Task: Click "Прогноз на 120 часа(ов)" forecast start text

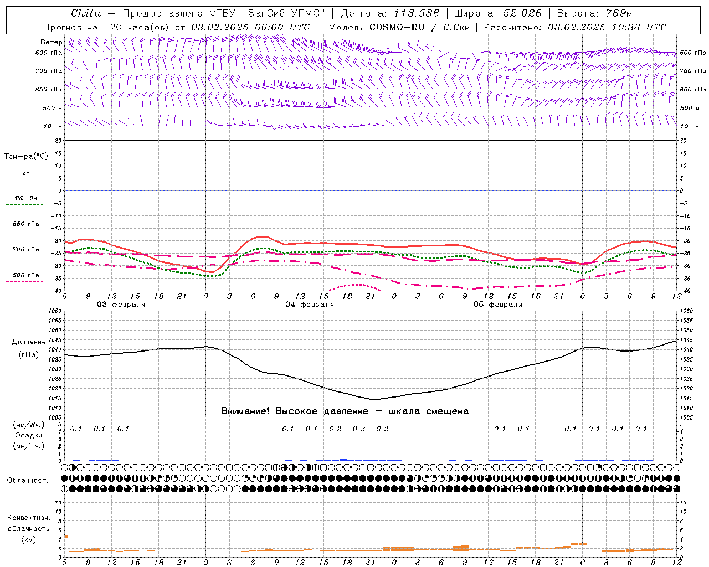Action: click(107, 27)
